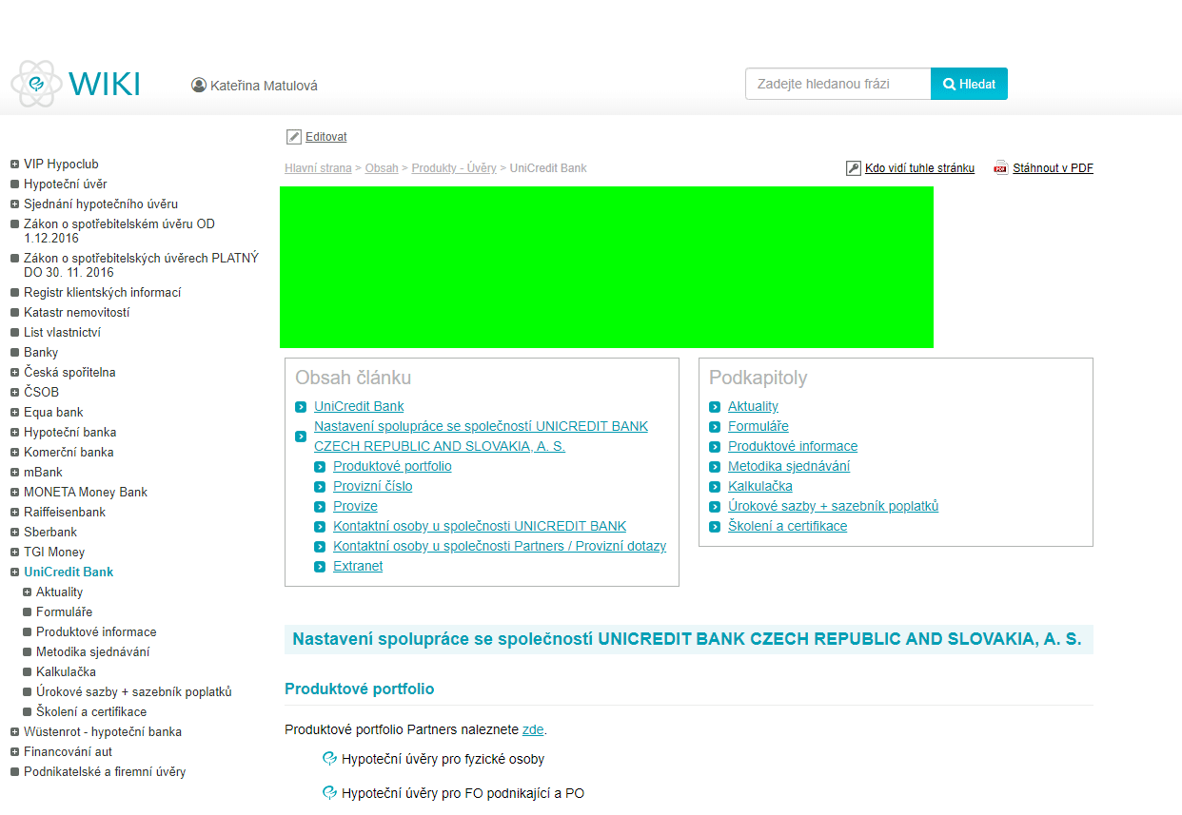The height and width of the screenshot is (815, 1182).
Task: Focus the search phrase input field
Action: click(837, 84)
